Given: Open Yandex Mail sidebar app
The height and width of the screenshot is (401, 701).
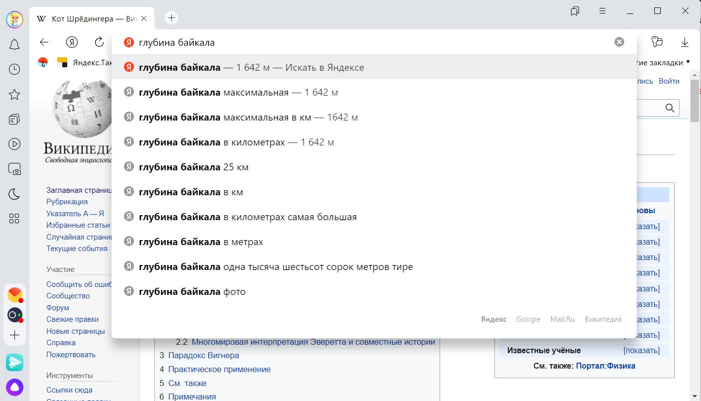Looking at the screenshot, I should 15,295.
